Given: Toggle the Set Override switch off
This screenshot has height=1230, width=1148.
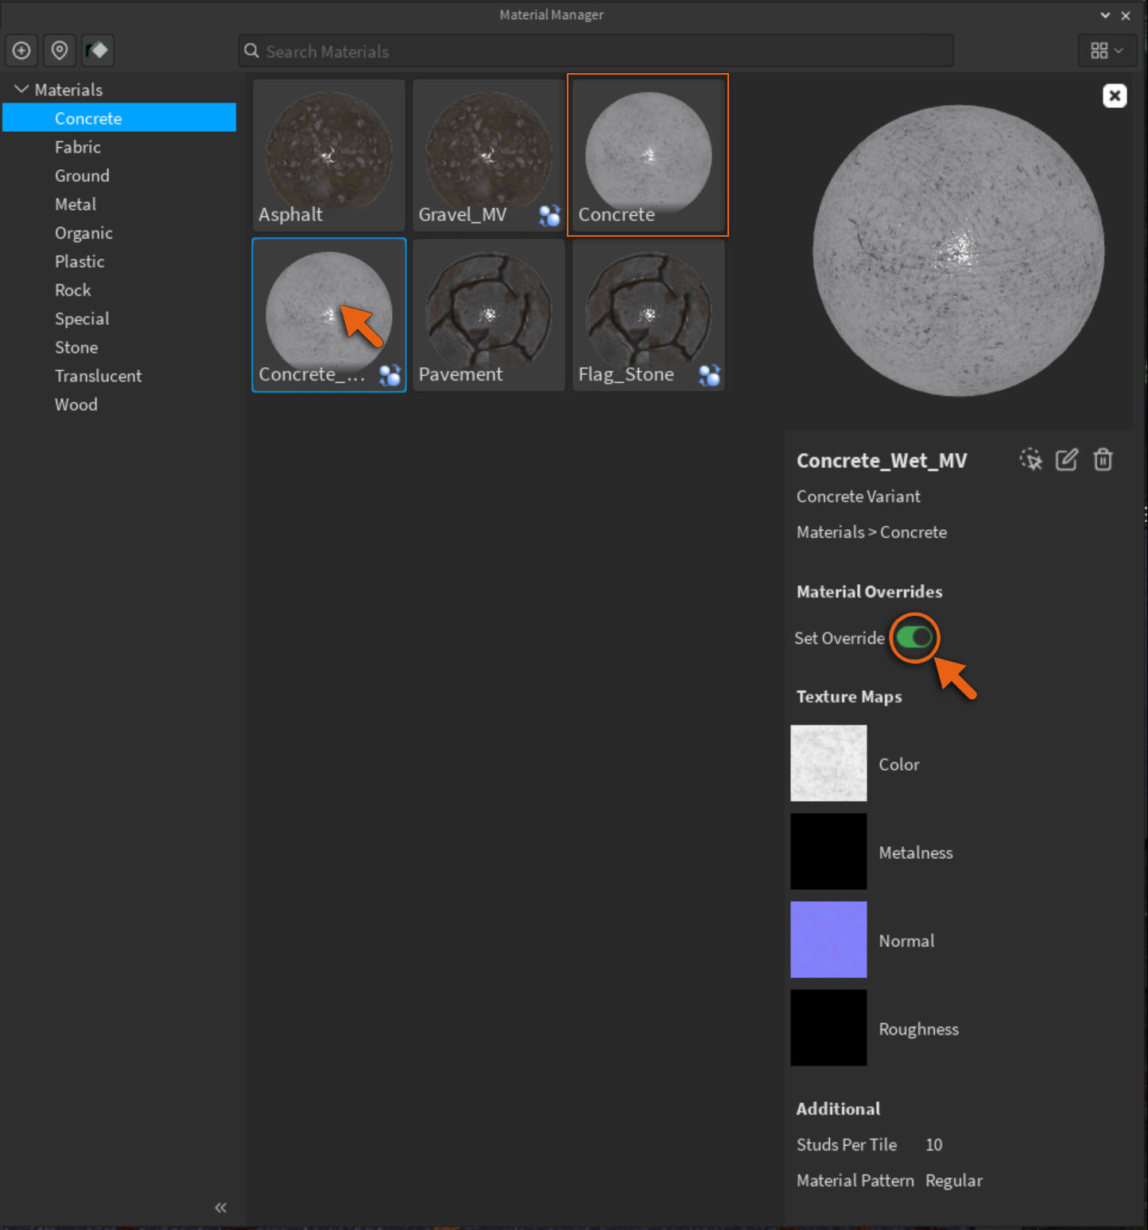Looking at the screenshot, I should (914, 637).
